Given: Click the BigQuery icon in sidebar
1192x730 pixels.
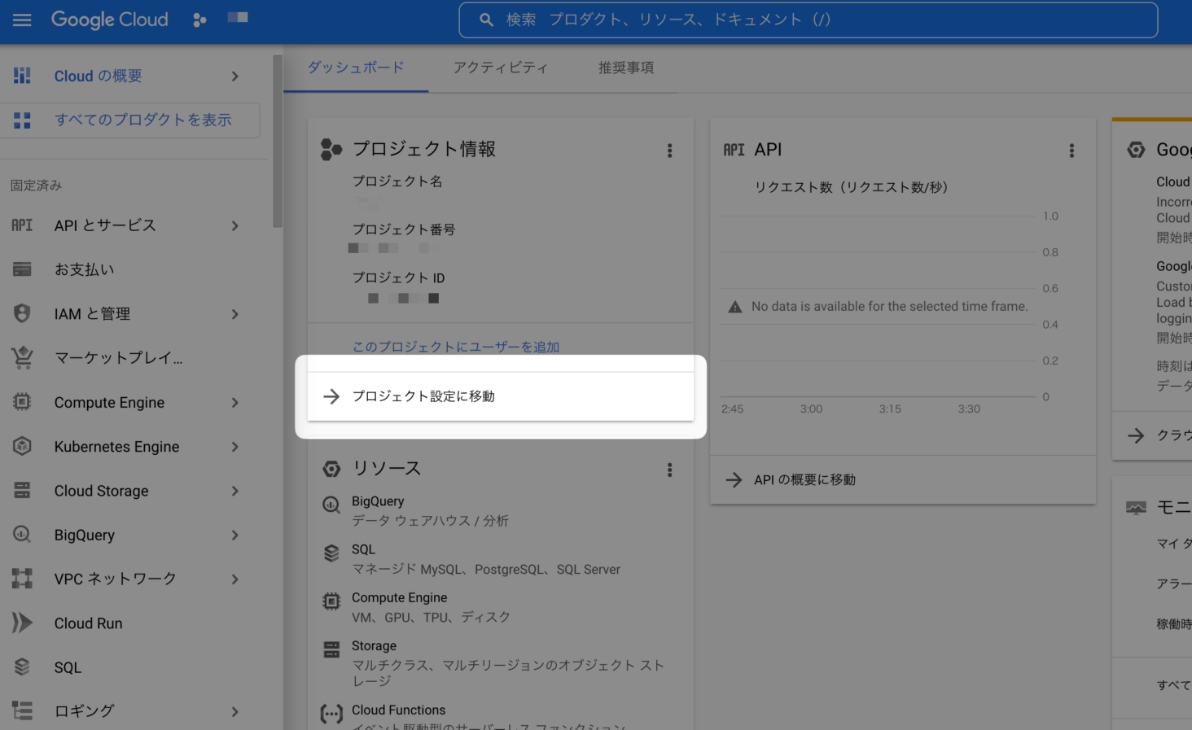Looking at the screenshot, I should click(22, 535).
